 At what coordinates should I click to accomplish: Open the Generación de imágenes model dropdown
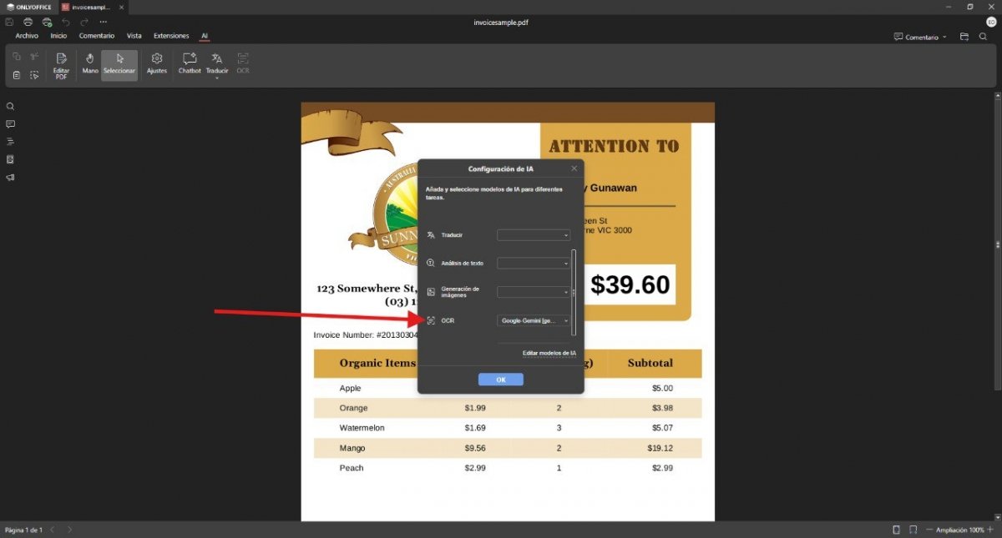[534, 292]
